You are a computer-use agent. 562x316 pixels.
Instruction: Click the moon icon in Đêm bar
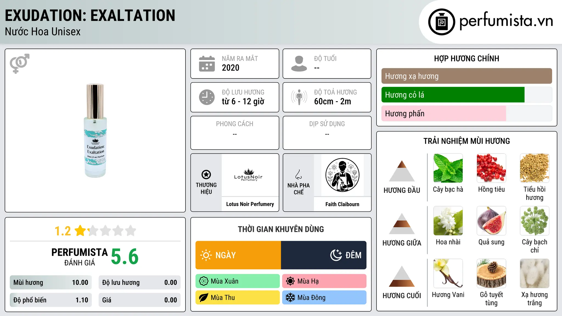336,255
